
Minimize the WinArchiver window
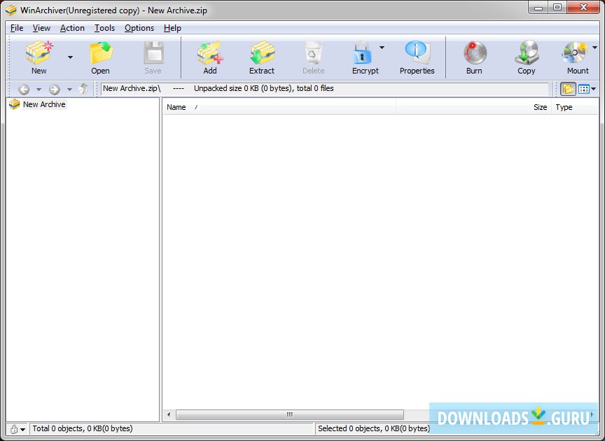[x=539, y=7]
